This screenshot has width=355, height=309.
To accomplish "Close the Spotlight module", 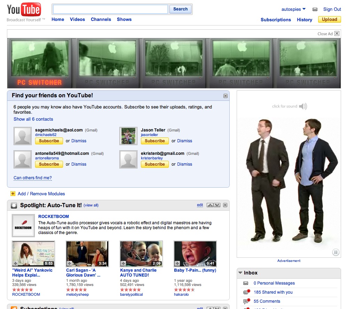I will tap(225, 205).
